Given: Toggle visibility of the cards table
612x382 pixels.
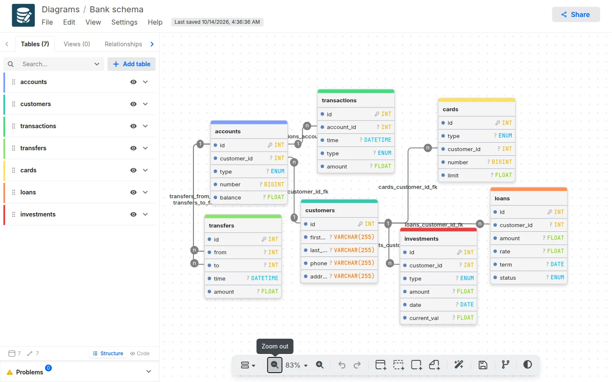Looking at the screenshot, I should 133,170.
